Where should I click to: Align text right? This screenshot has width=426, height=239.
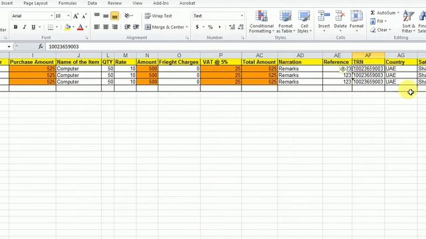114,27
